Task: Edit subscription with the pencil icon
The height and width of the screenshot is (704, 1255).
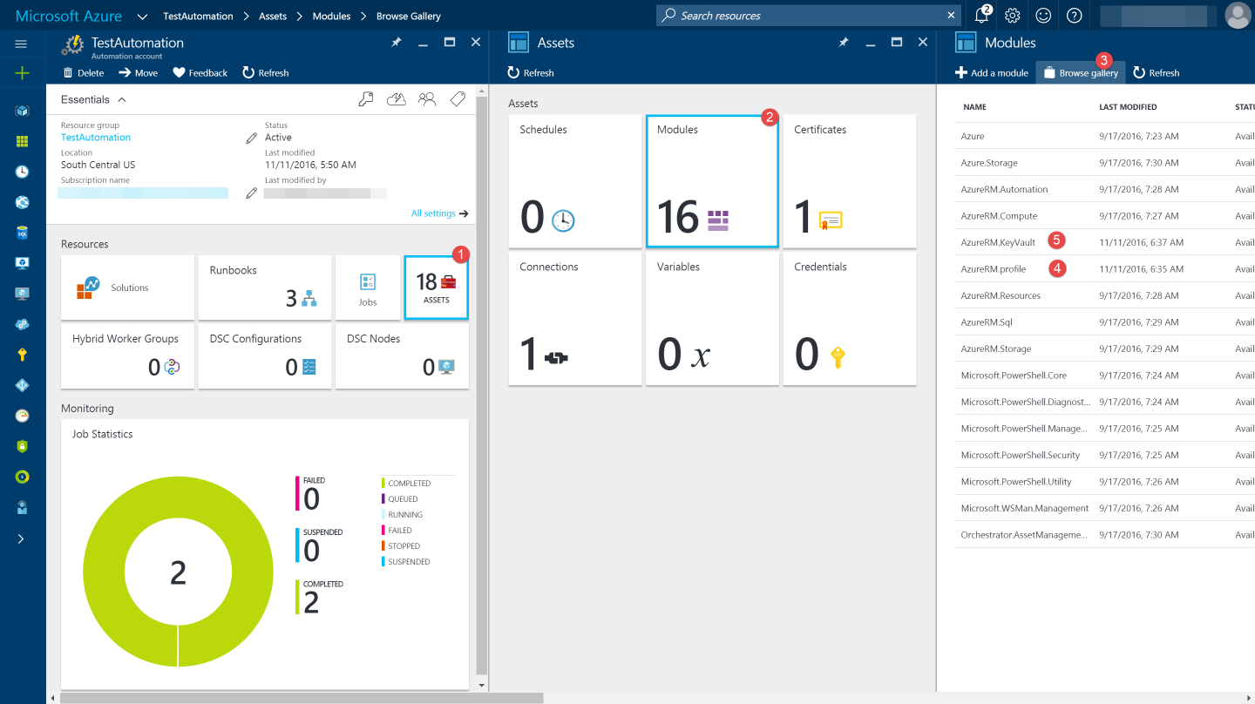Action: click(x=252, y=193)
